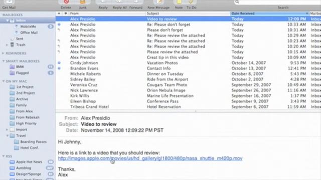Open the Autoblog RSS feed
Screen dimensions: 321x180
(24, 168)
